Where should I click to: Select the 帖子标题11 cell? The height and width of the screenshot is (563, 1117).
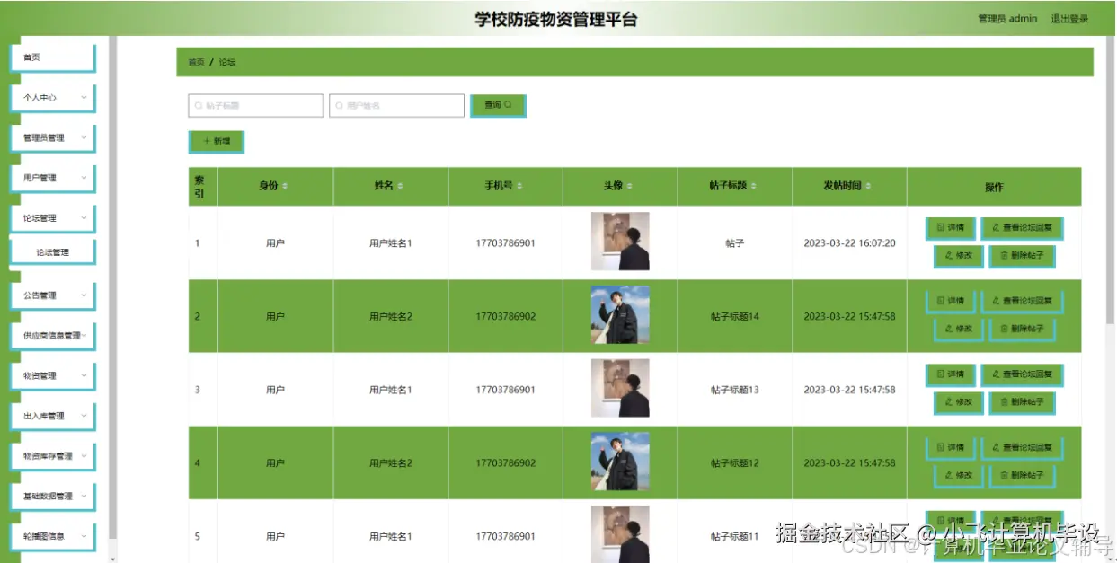(734, 537)
